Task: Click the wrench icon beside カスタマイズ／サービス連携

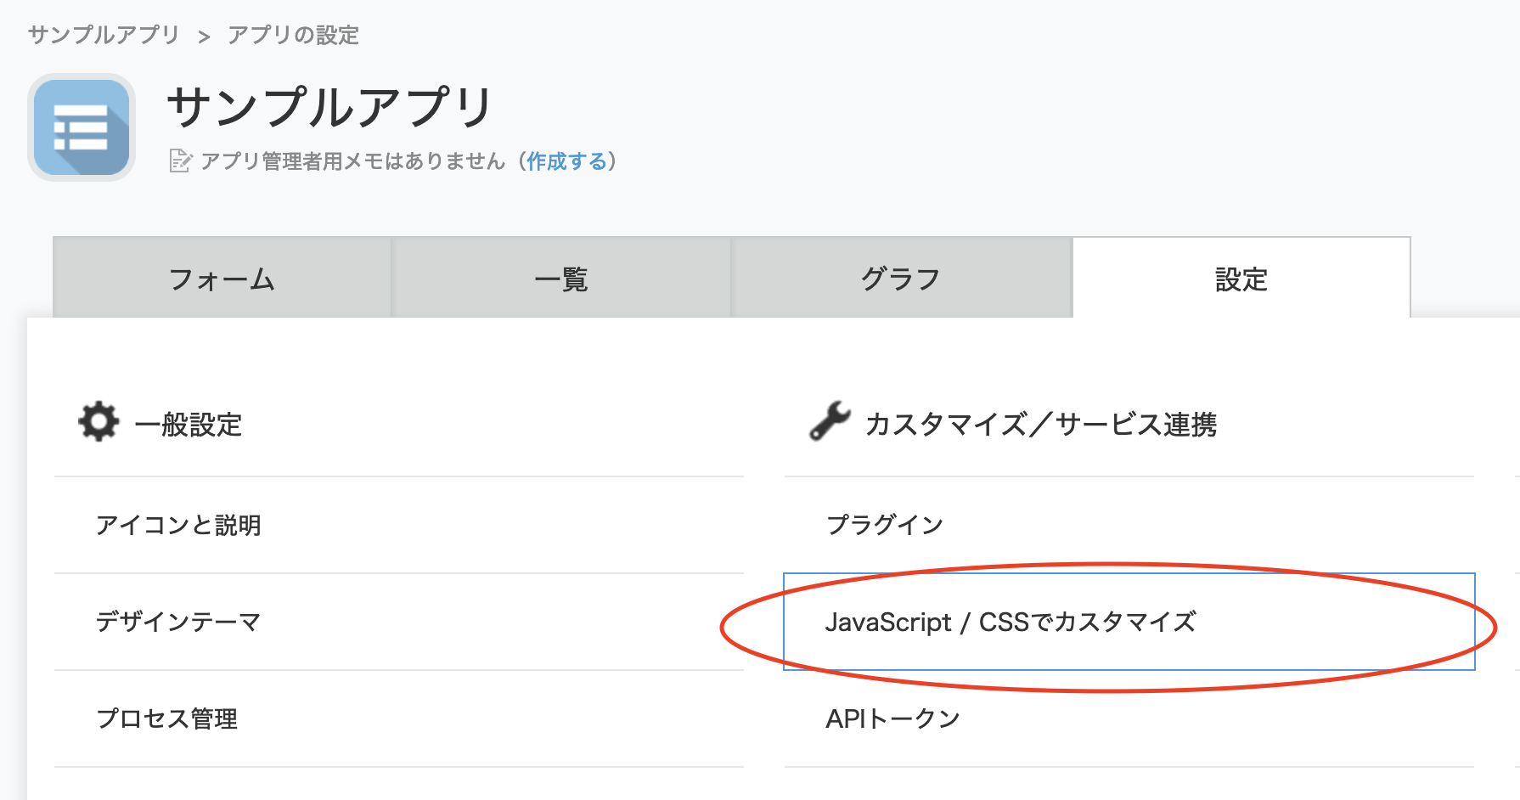Action: [x=830, y=421]
